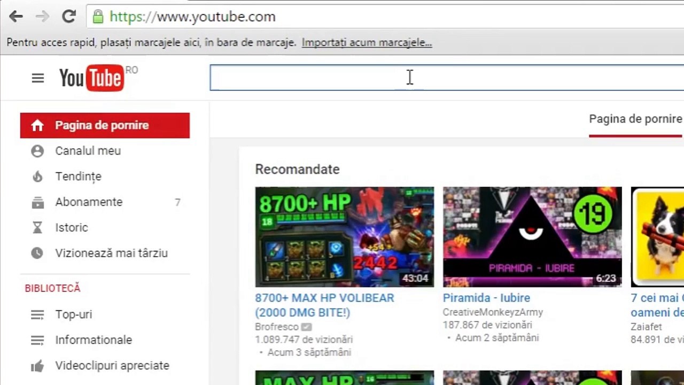This screenshot has width=684, height=385.
Task: Click the address bar URL
Action: 192,17
